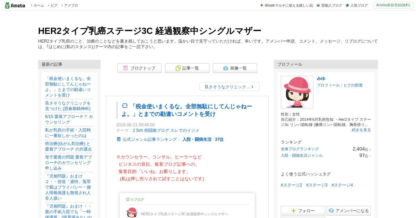Open recent article 癌治療(抗がん剤治療) と愛着アプローチ
This screenshot has height=218, width=416.
[x=69, y=146]
